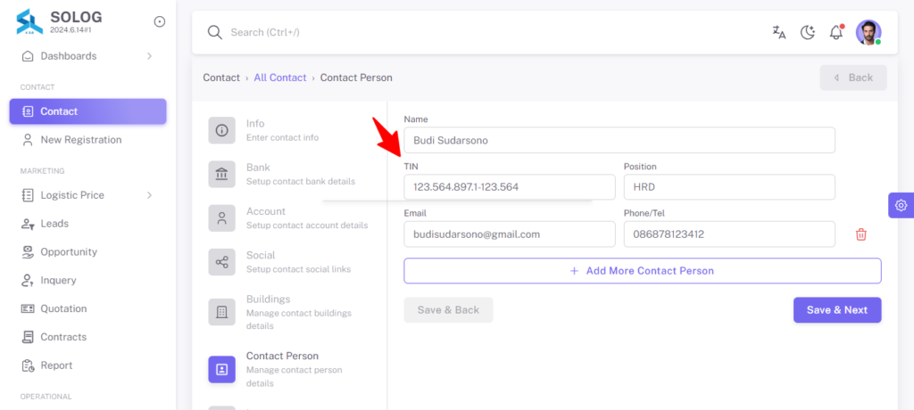Open the notifications bell

(x=835, y=33)
